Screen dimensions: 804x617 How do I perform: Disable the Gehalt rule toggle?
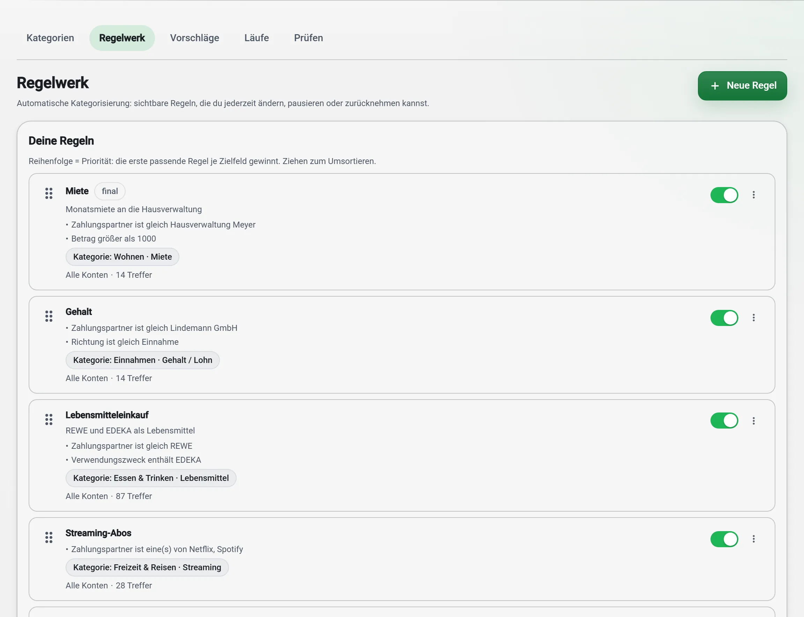click(724, 318)
